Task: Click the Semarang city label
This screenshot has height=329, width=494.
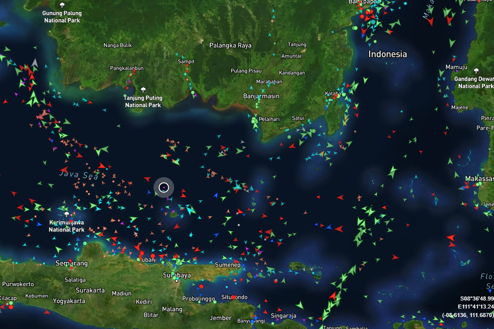Action: [x=71, y=263]
